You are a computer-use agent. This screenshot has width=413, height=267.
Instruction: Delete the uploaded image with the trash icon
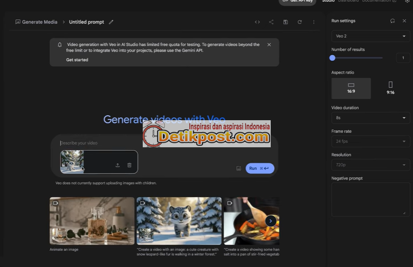tap(129, 165)
